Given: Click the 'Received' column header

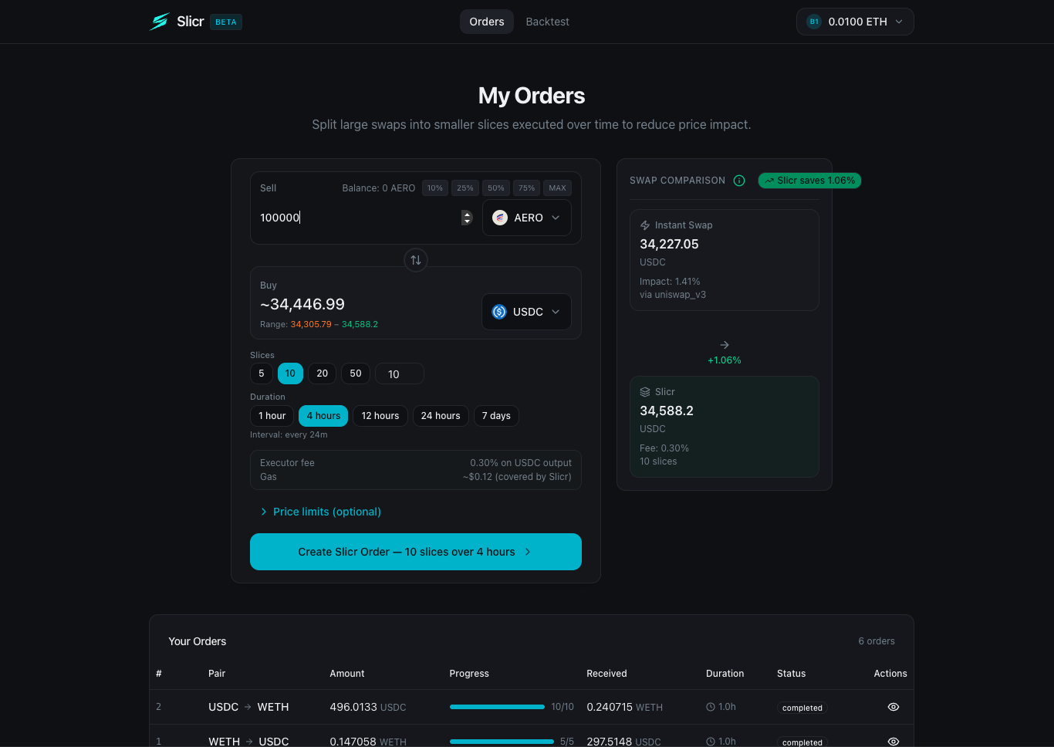Looking at the screenshot, I should 606,674.
